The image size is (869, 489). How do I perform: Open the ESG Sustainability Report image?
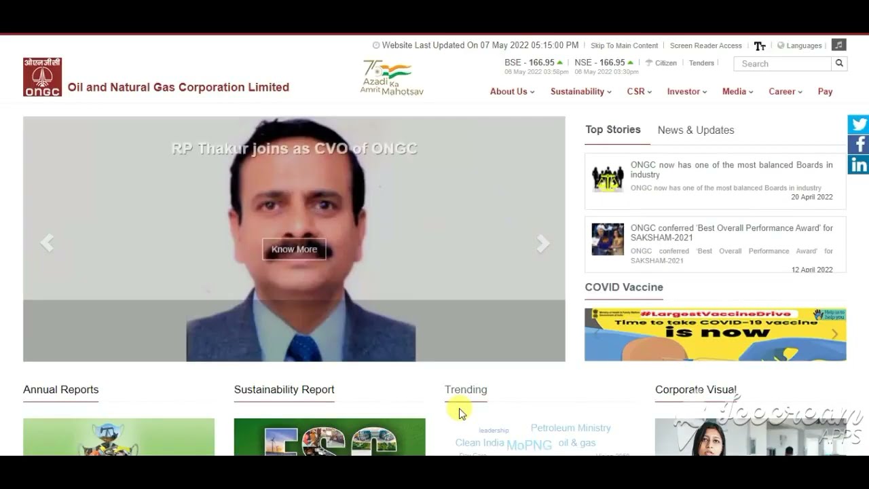click(x=329, y=437)
